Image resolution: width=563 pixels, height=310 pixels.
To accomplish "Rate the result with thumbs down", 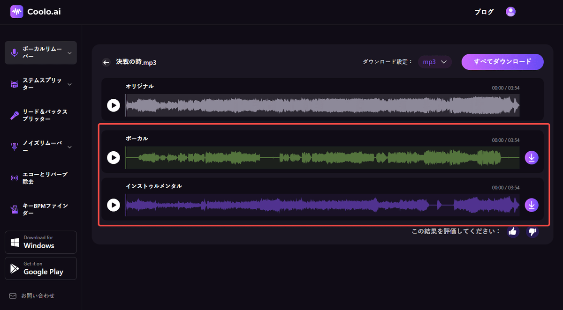I will click(532, 231).
